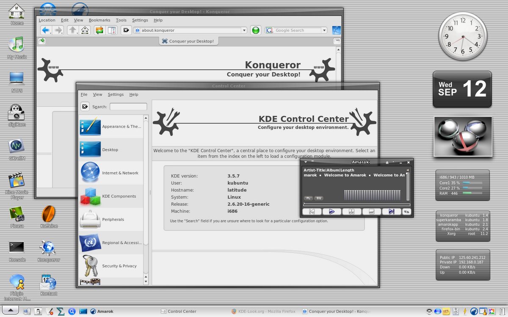Viewport: 508px width, 317px height.
Task: Launch GKrellM from the desktop
Action: click(17, 149)
